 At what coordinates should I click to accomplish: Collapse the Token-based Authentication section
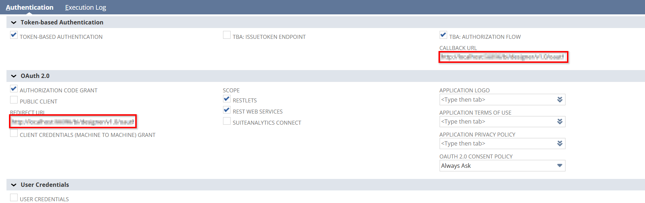[14, 23]
